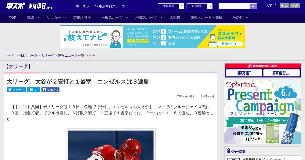Image resolution: width=305 pixels, height=160 pixels.
Task: Open 中日新聞ドラゴンズショップ link
Action: click(263, 159)
